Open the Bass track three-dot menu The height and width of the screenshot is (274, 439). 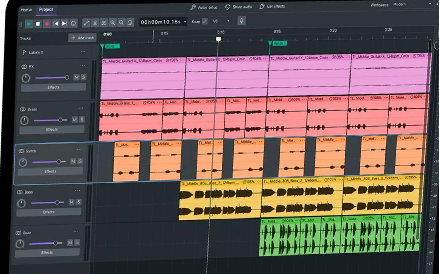78,191
